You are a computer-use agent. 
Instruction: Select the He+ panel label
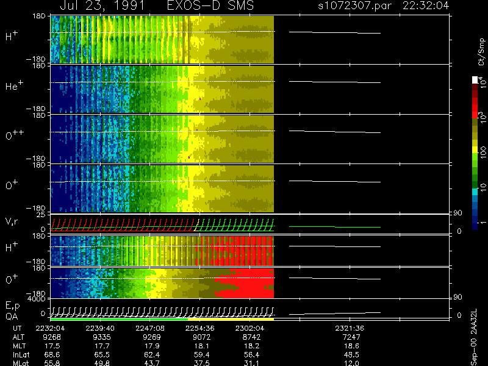(x=14, y=85)
